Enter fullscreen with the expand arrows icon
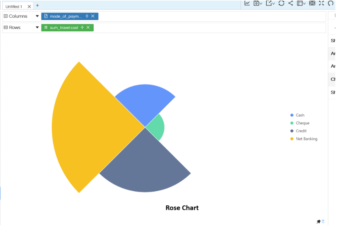 pyautogui.click(x=321, y=3)
